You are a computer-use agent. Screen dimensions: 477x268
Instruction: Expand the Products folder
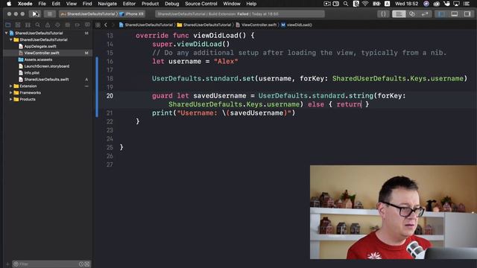[11, 99]
